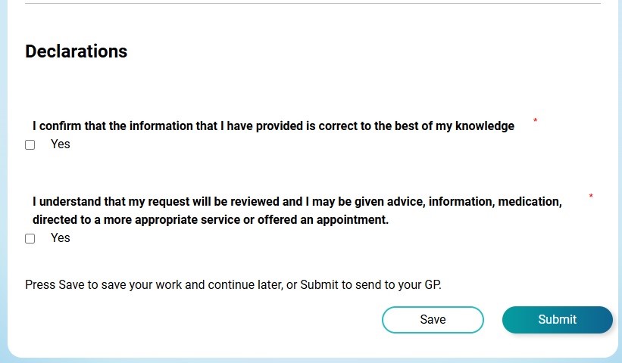Click the Yes label under the review statement
622x363 pixels.
(x=61, y=237)
